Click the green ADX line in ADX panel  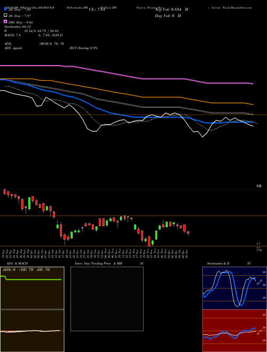click(31, 279)
